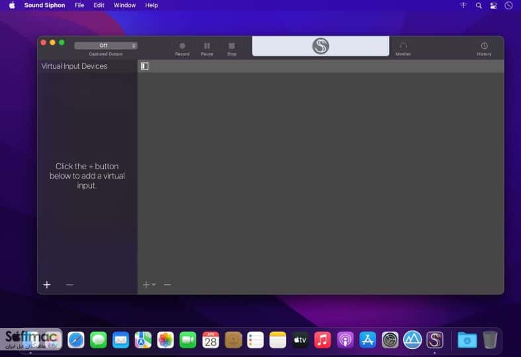The image size is (521, 357).
Task: Pause the recording
Action: click(x=207, y=49)
